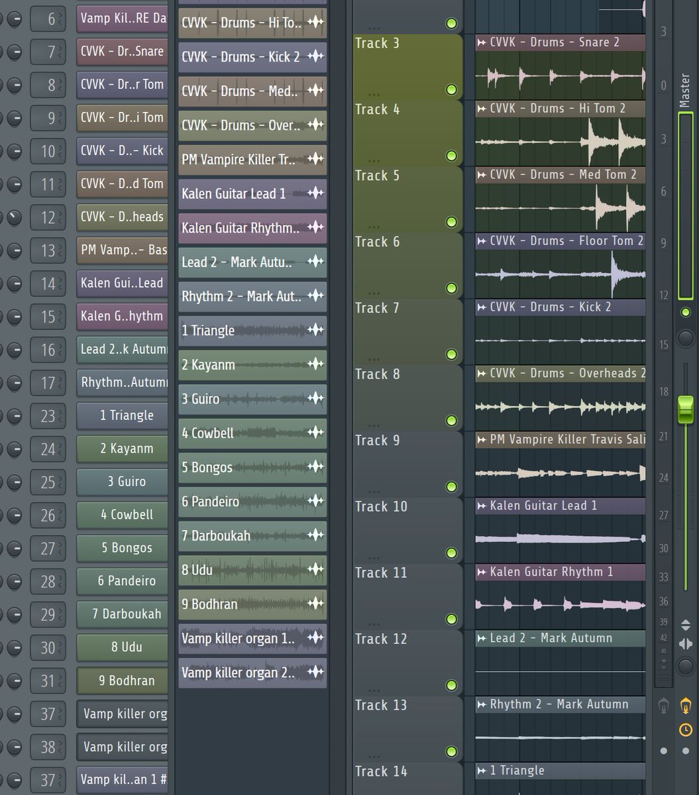Click the waveform icon on the 1 Triangle clip

[x=317, y=331]
